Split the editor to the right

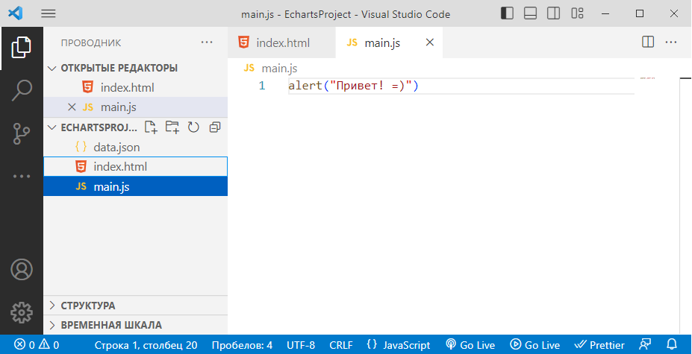[648, 42]
